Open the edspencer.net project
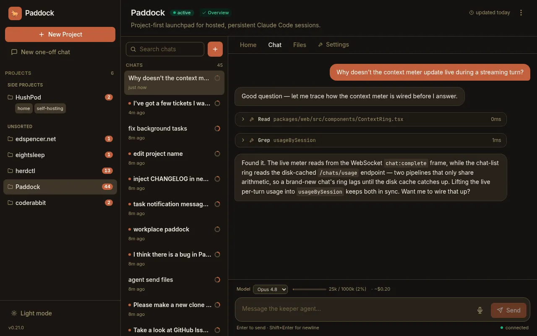Image resolution: width=537 pixels, height=336 pixels. pyautogui.click(x=60, y=139)
